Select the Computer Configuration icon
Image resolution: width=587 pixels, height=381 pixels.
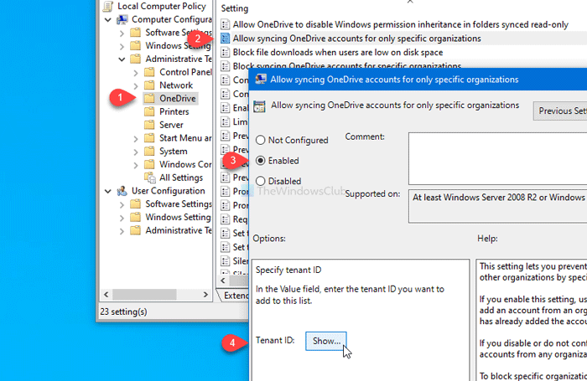pos(122,19)
